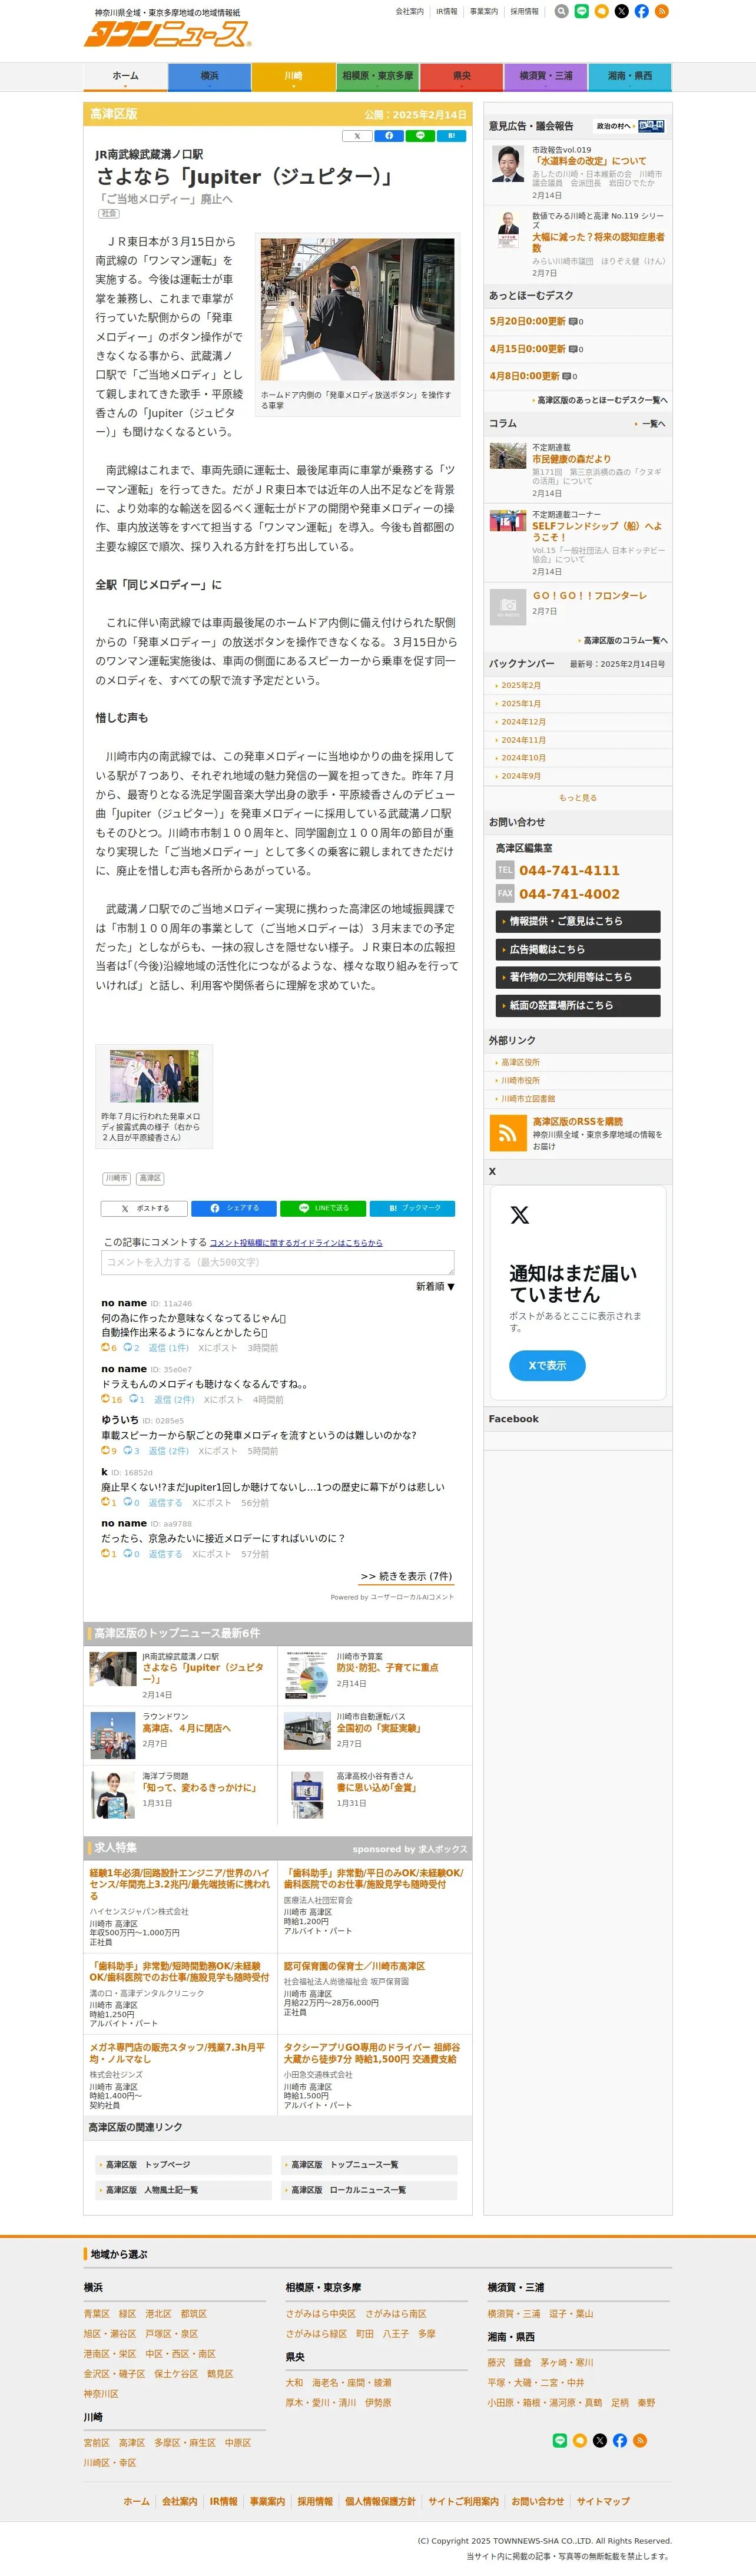This screenshot has height=2576, width=756.
Task: Select the 川崎 navigation tab
Action: pyautogui.click(x=293, y=77)
